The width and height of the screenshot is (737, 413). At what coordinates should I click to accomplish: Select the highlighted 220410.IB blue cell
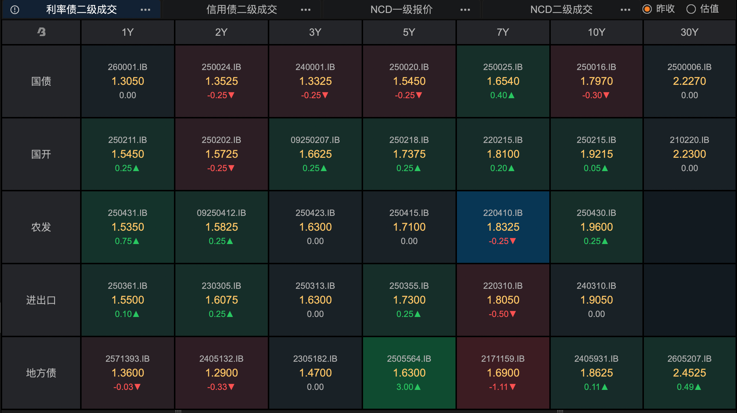[x=503, y=227]
